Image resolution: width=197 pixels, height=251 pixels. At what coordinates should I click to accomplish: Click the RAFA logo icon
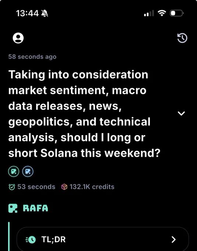click(13, 208)
